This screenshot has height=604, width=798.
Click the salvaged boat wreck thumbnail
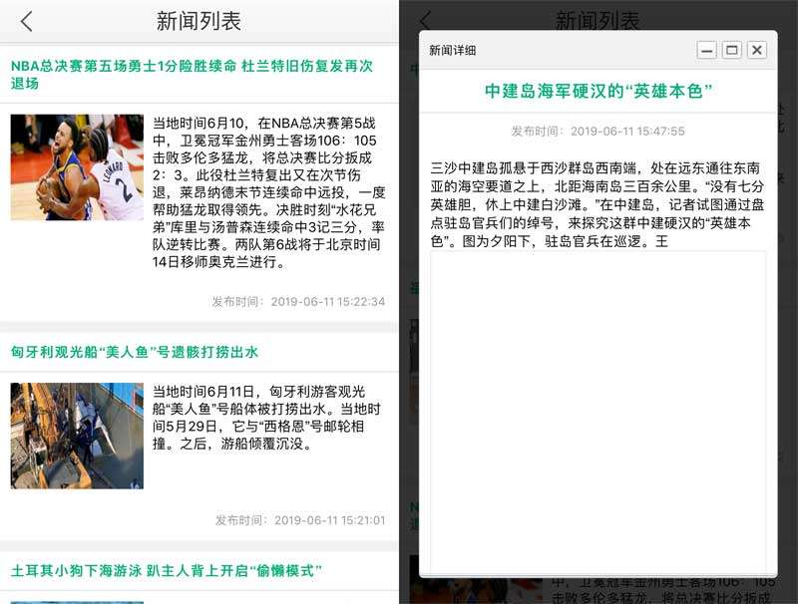point(77,436)
